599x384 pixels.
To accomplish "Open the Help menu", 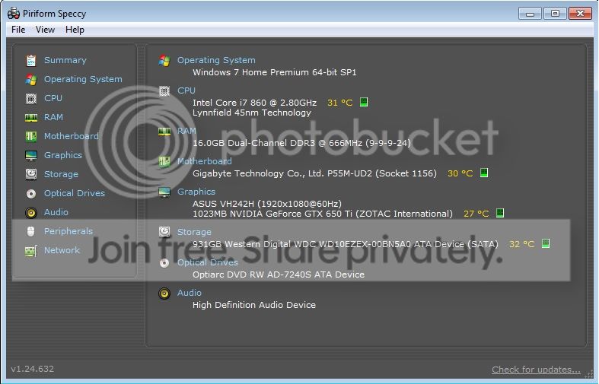I will pyautogui.click(x=75, y=30).
